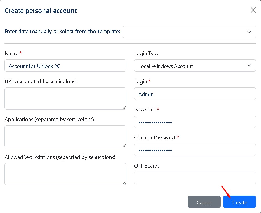The width and height of the screenshot is (261, 213).
Task: Focus the OTP Secret input field
Action: click(195, 178)
